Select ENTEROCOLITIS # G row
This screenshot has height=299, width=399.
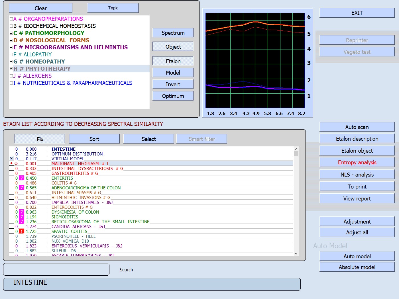151,207
